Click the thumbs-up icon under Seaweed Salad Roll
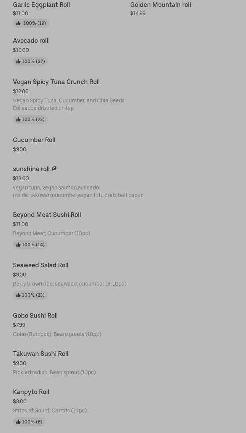The width and height of the screenshot is (246, 433). (x=18, y=295)
